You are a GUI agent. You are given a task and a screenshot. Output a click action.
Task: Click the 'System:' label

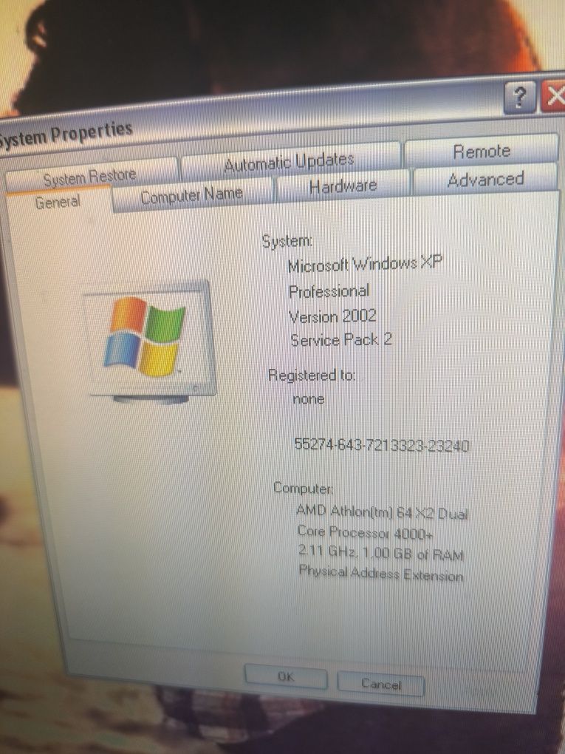pos(287,240)
